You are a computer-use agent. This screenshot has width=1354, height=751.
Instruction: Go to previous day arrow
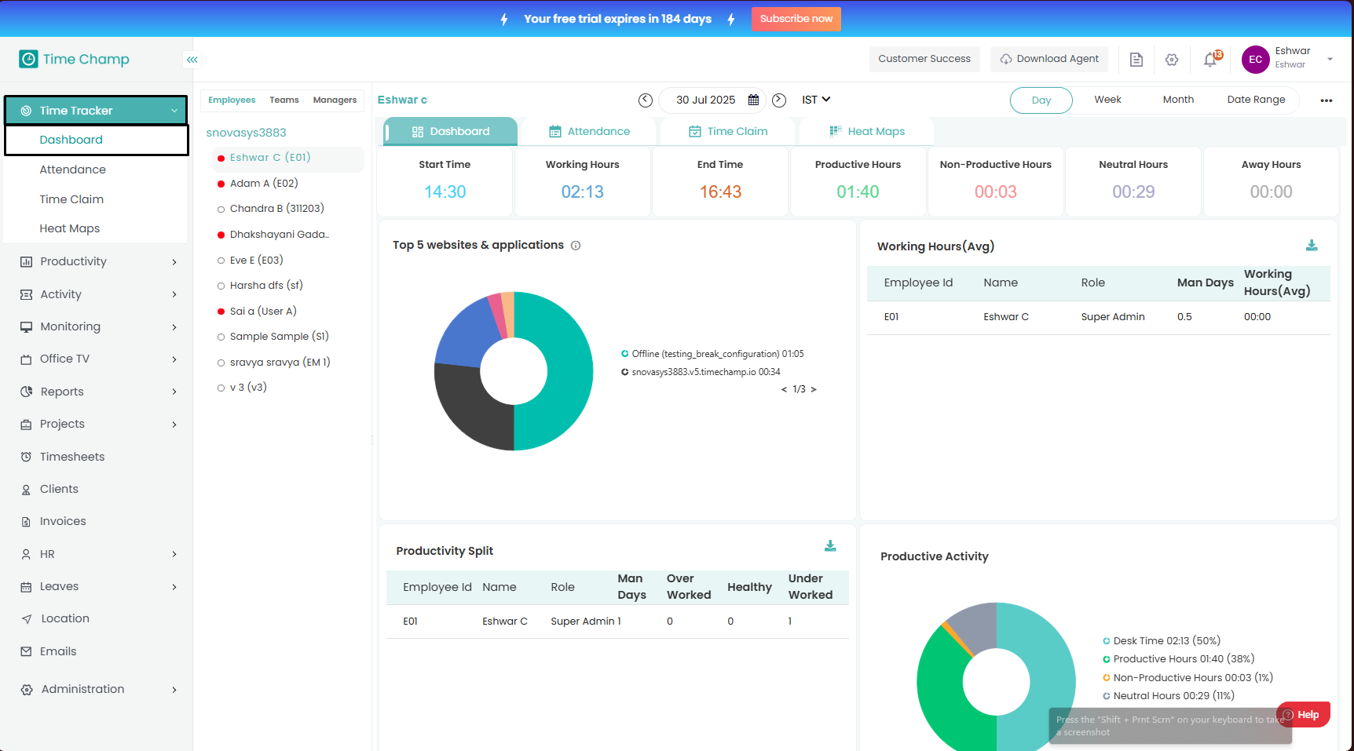646,100
